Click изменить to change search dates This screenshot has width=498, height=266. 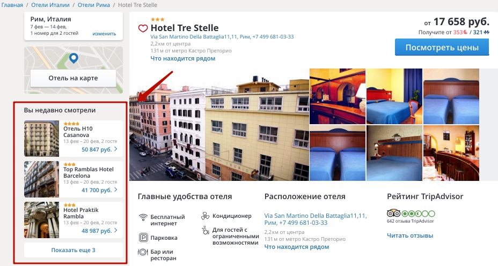point(104,34)
